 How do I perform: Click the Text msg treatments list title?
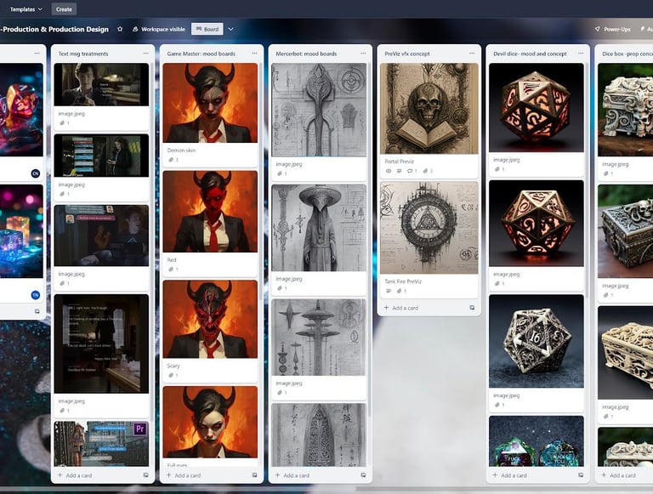[x=82, y=54]
